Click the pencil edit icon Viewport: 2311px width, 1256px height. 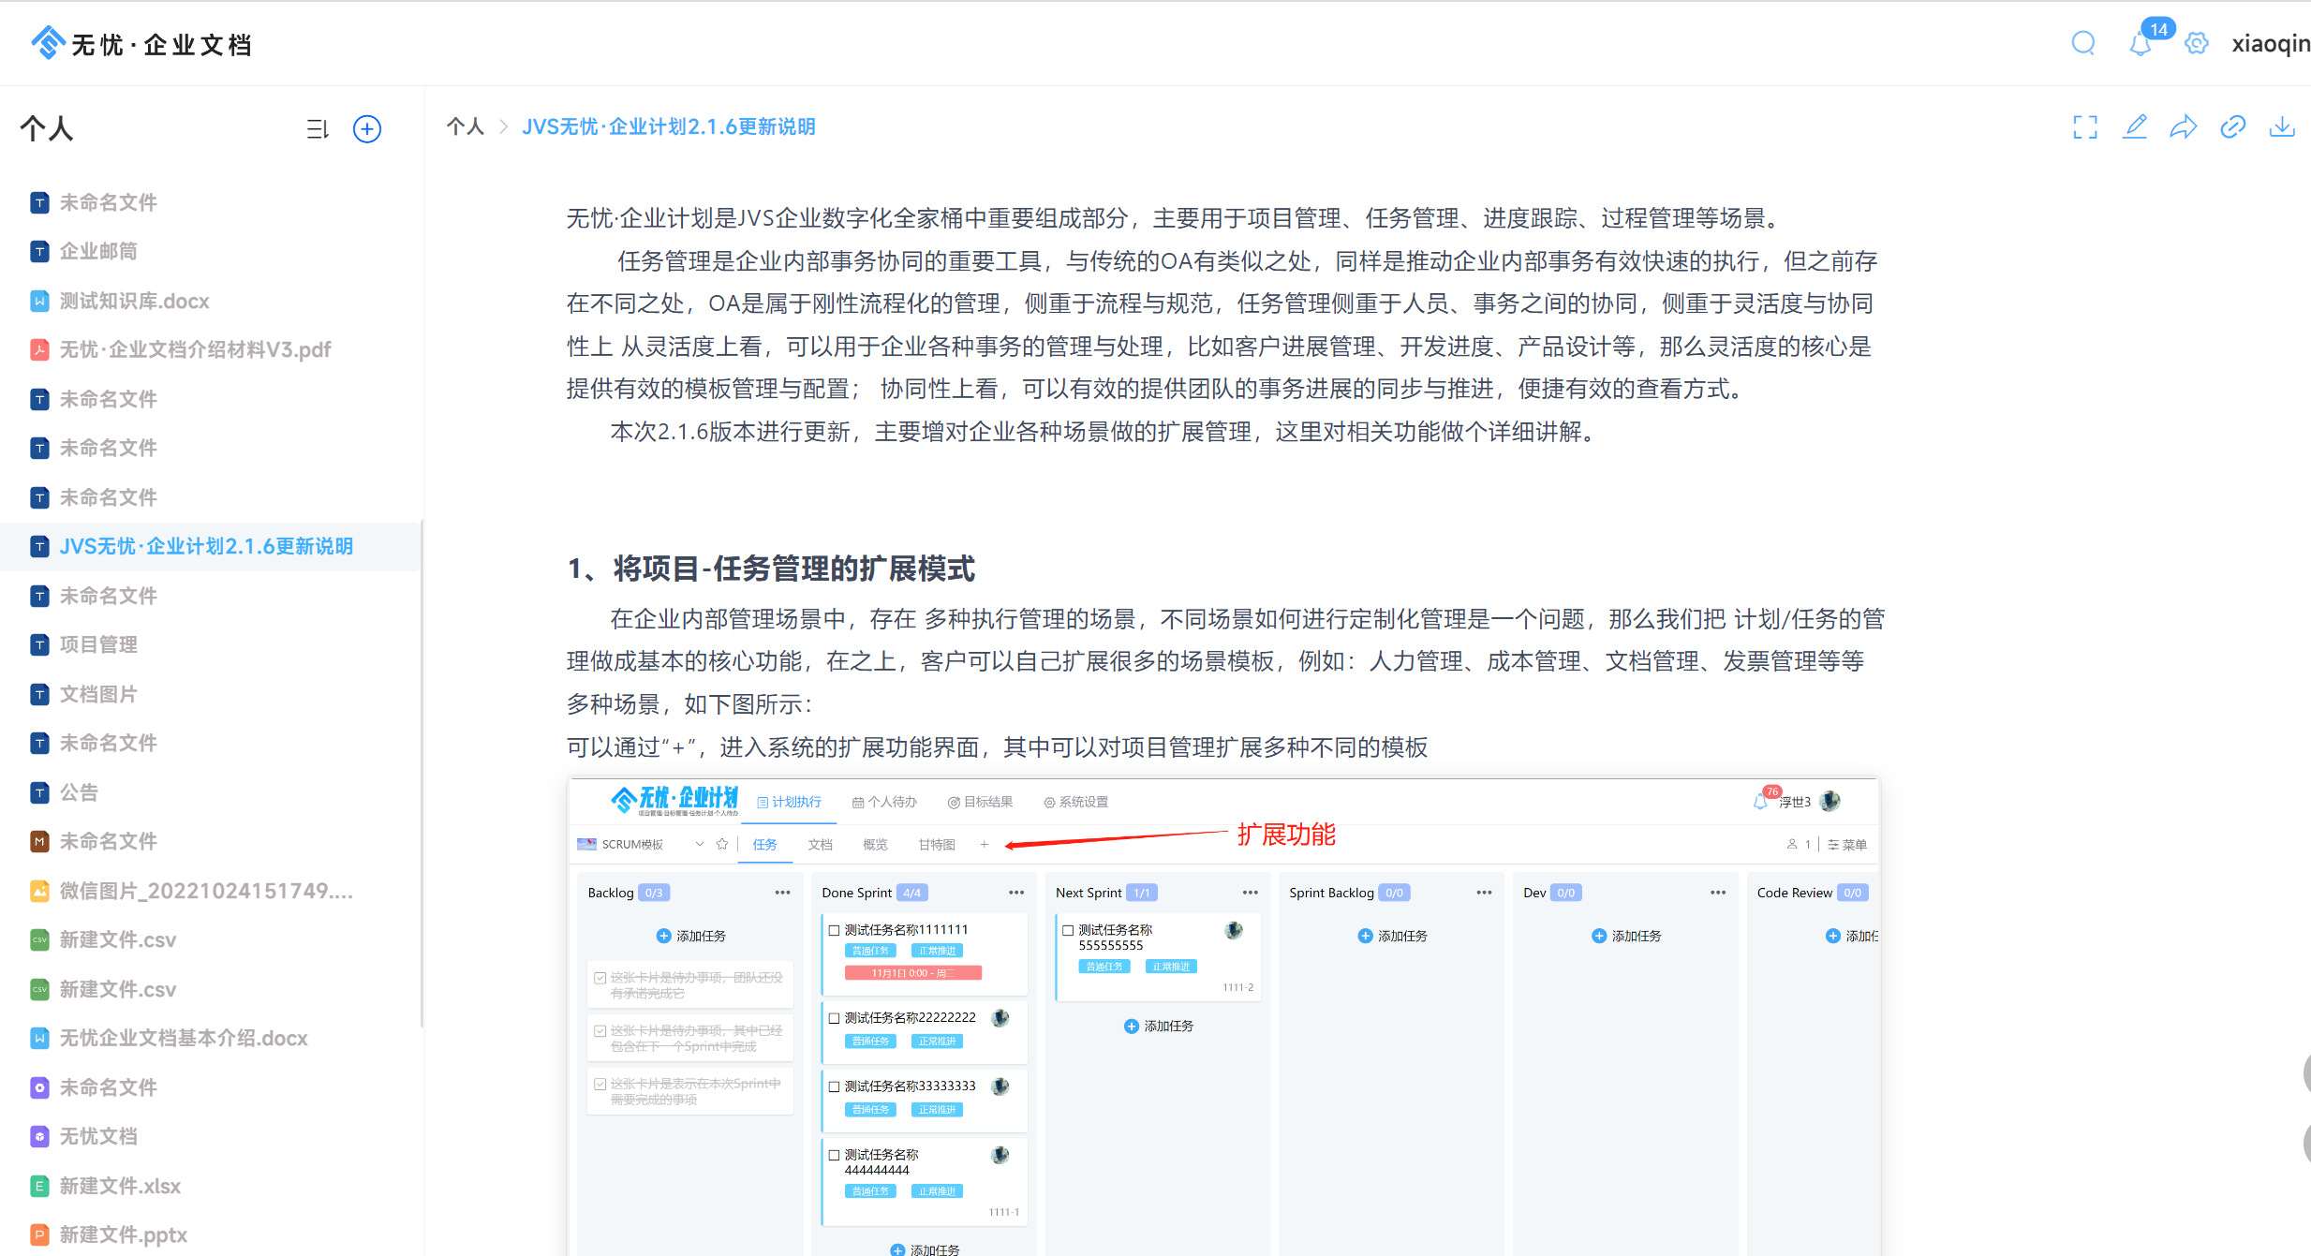2135,127
